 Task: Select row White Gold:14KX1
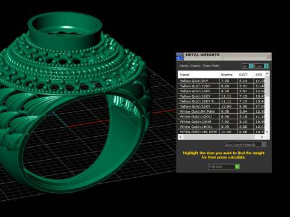(222, 127)
